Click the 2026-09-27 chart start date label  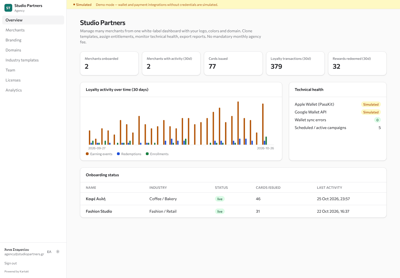point(97,148)
